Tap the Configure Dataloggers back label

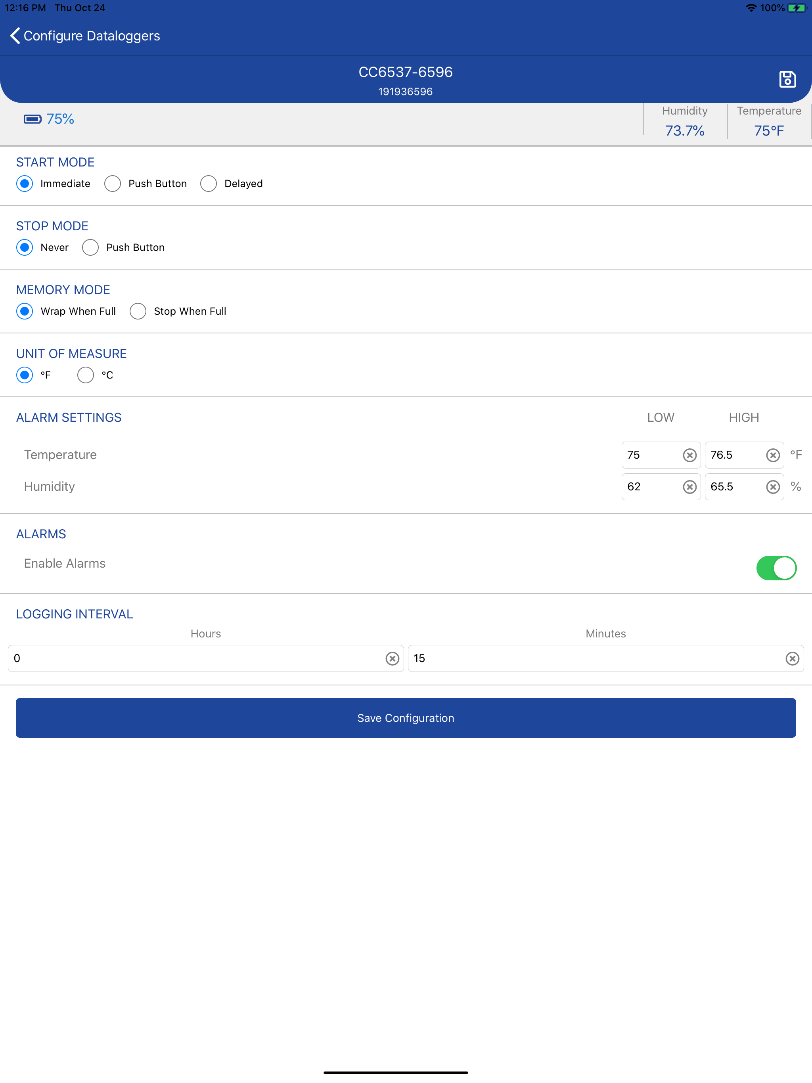pyautogui.click(x=92, y=36)
